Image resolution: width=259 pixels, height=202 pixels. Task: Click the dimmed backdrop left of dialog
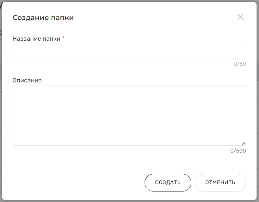click(1, 105)
